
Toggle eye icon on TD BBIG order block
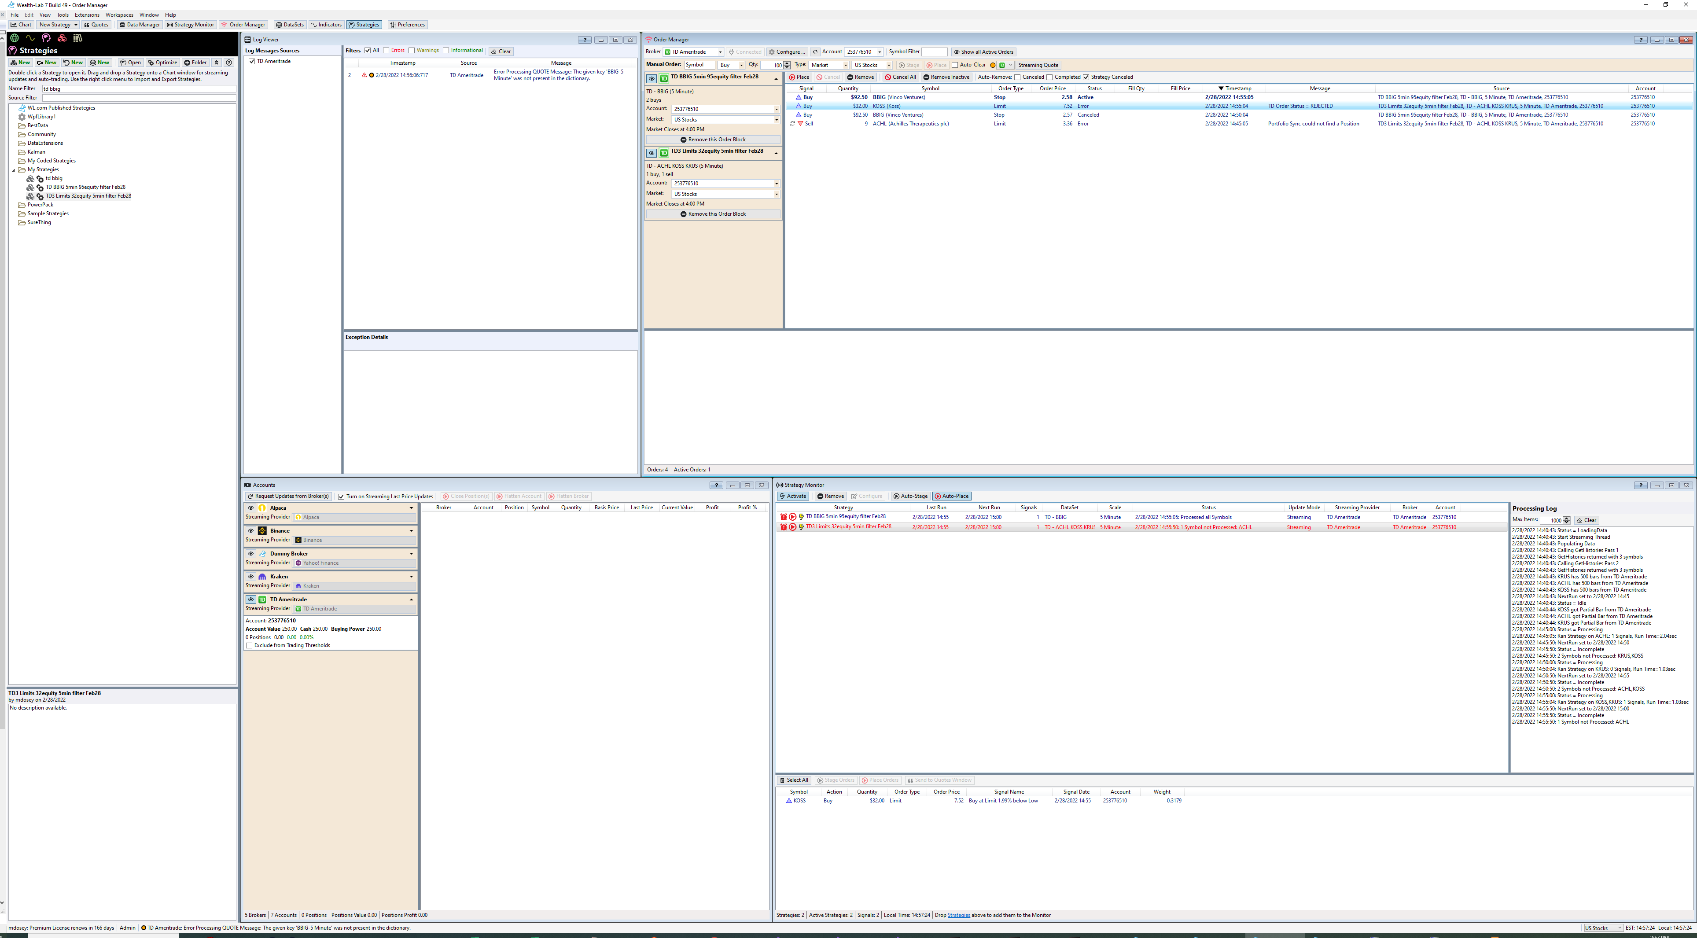(x=651, y=78)
